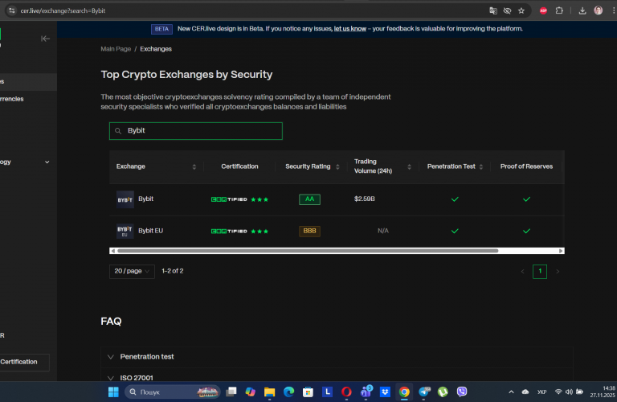Bookmark this page with the star icon
617x402 pixels.
[521, 10]
